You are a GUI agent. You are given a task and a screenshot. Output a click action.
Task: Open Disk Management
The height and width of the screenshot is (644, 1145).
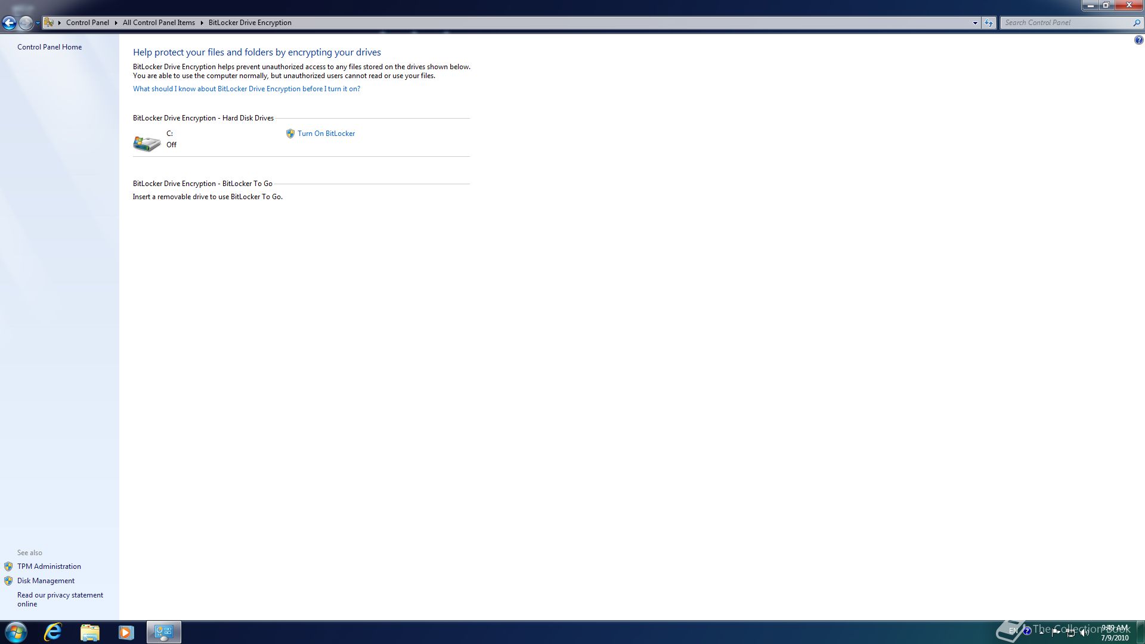[x=46, y=581]
